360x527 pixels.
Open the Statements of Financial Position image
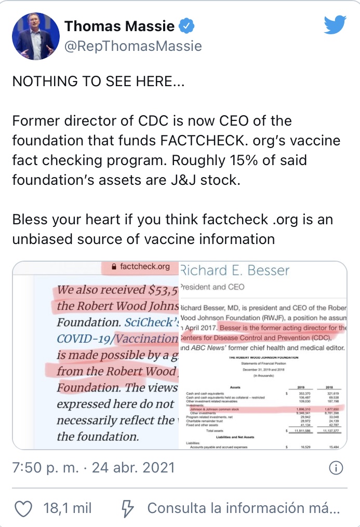coord(262,363)
